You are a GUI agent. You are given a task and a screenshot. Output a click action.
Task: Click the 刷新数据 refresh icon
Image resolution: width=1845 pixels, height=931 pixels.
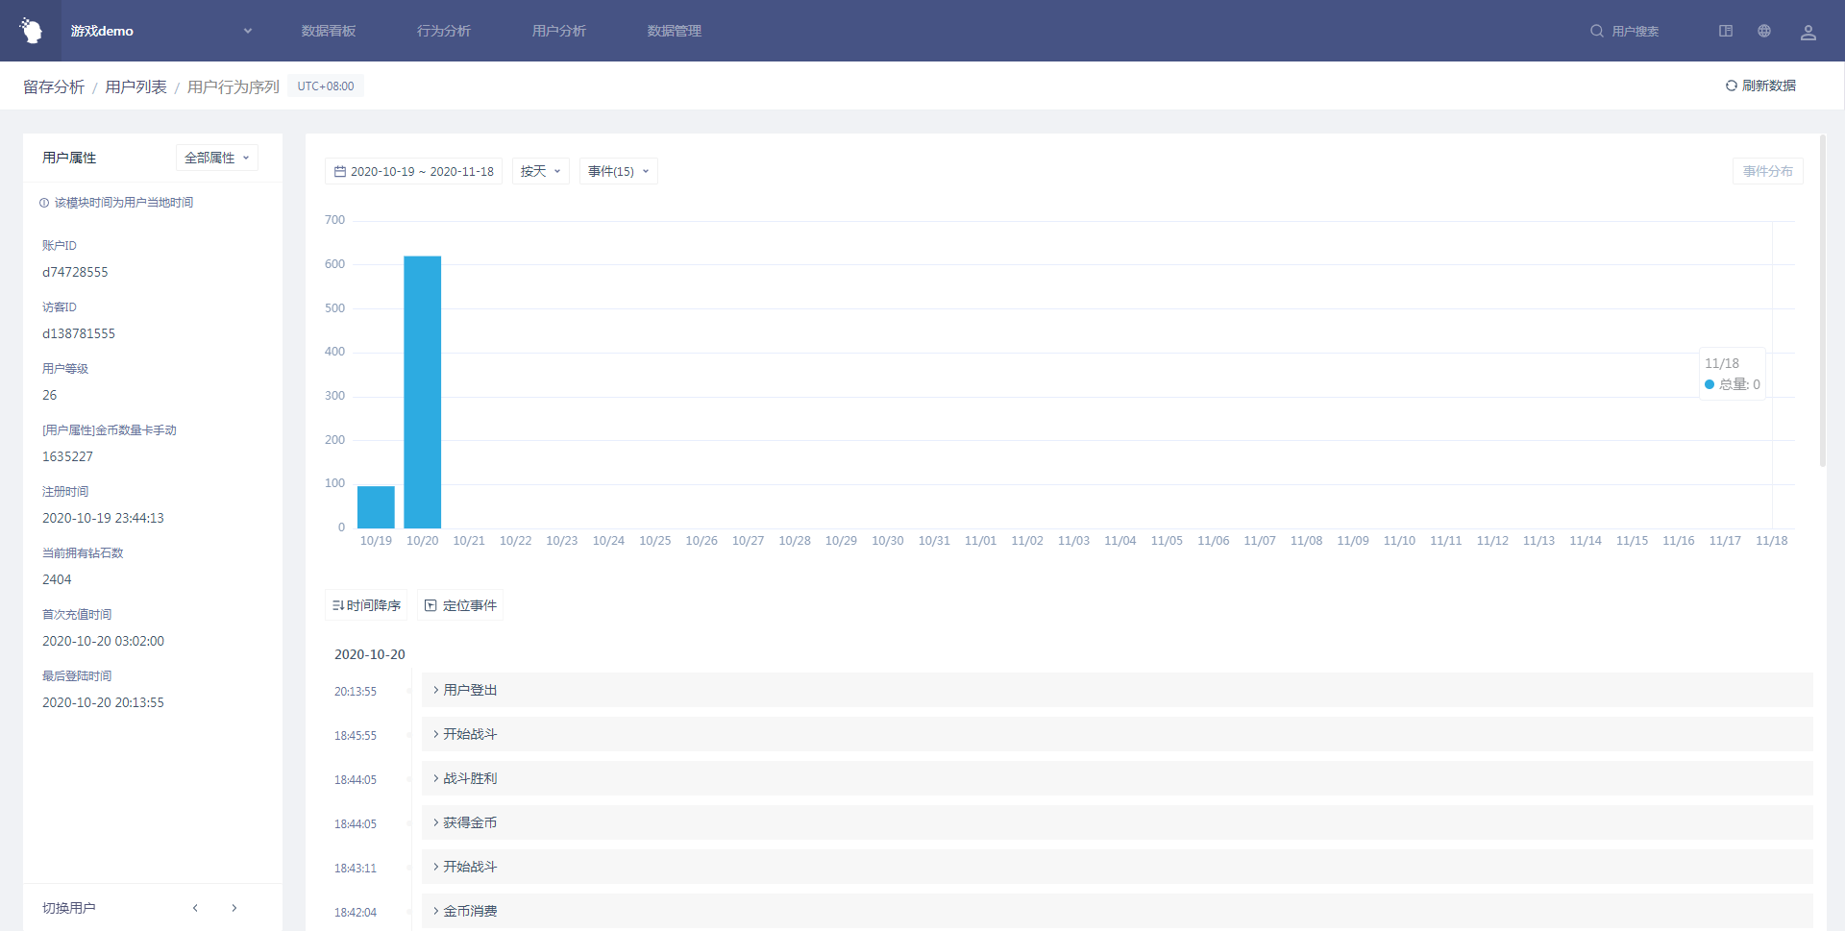point(1731,86)
